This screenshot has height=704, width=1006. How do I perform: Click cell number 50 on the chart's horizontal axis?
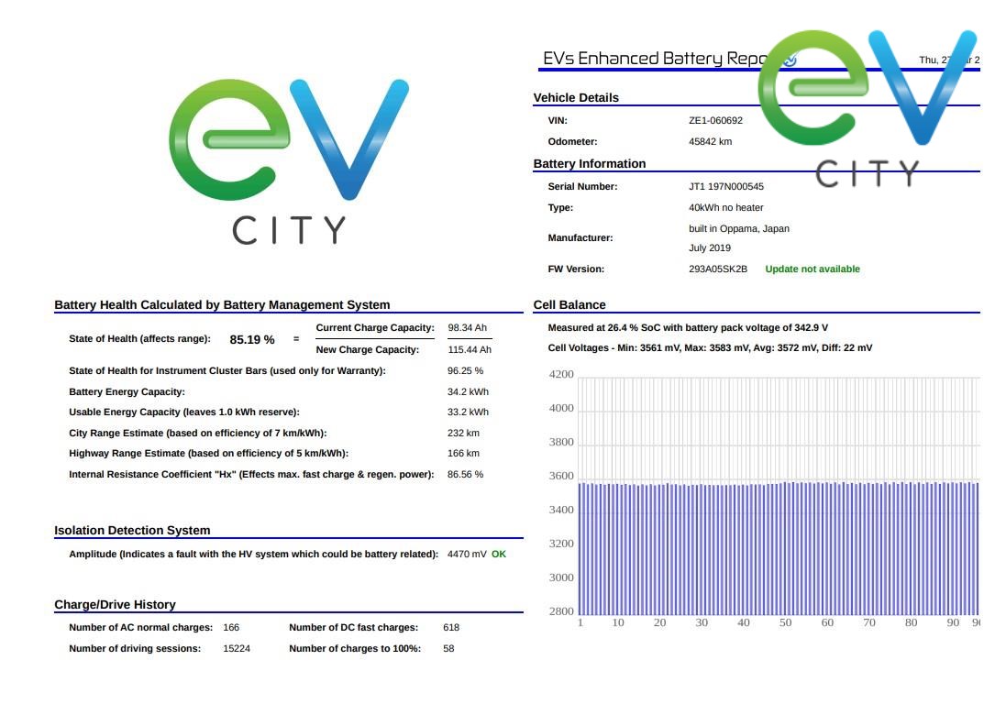tap(785, 622)
